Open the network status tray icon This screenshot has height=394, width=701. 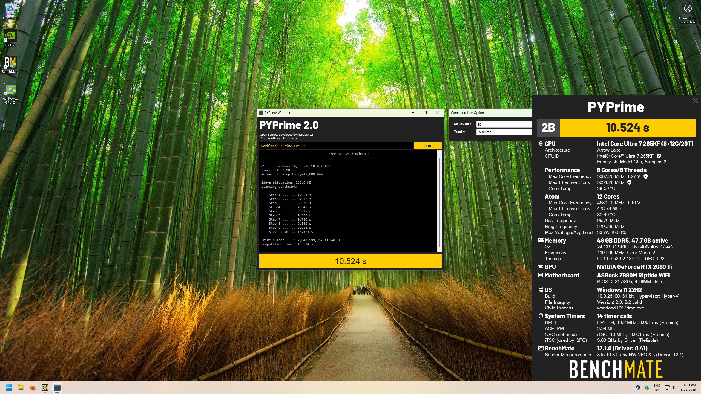pyautogui.click(x=667, y=387)
